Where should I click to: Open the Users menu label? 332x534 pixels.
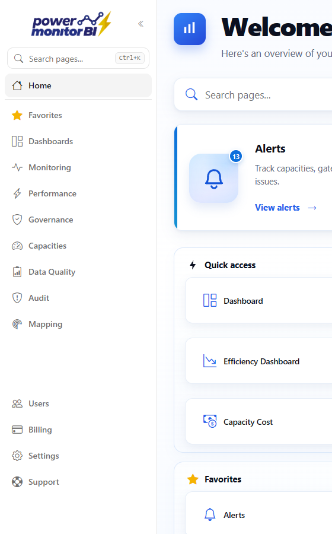coord(39,403)
